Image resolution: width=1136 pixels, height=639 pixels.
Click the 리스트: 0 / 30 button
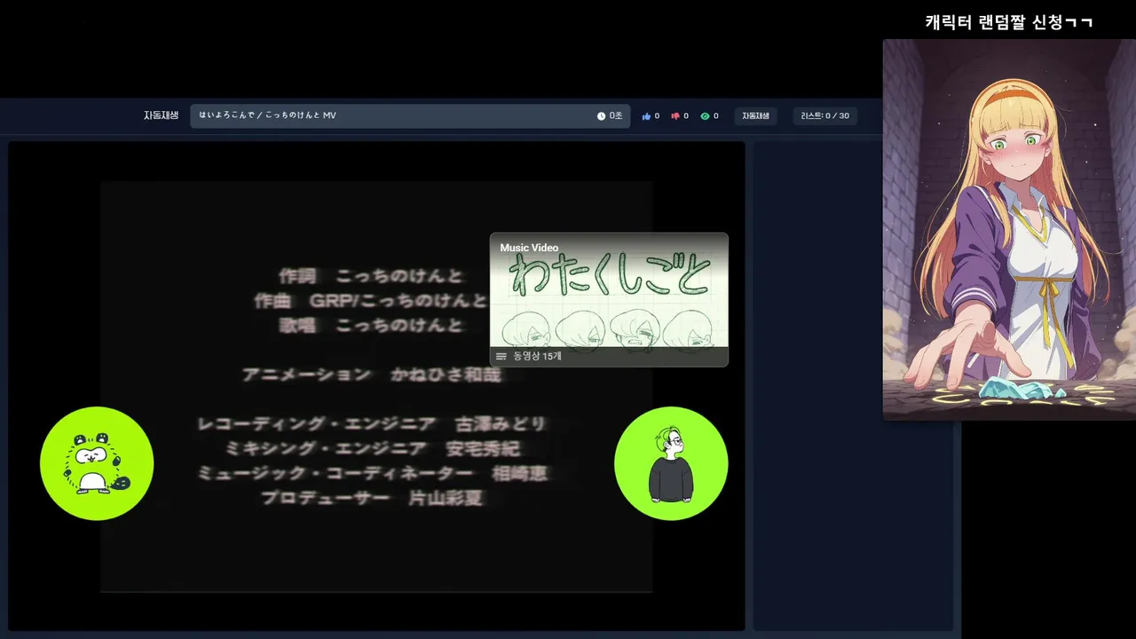824,116
